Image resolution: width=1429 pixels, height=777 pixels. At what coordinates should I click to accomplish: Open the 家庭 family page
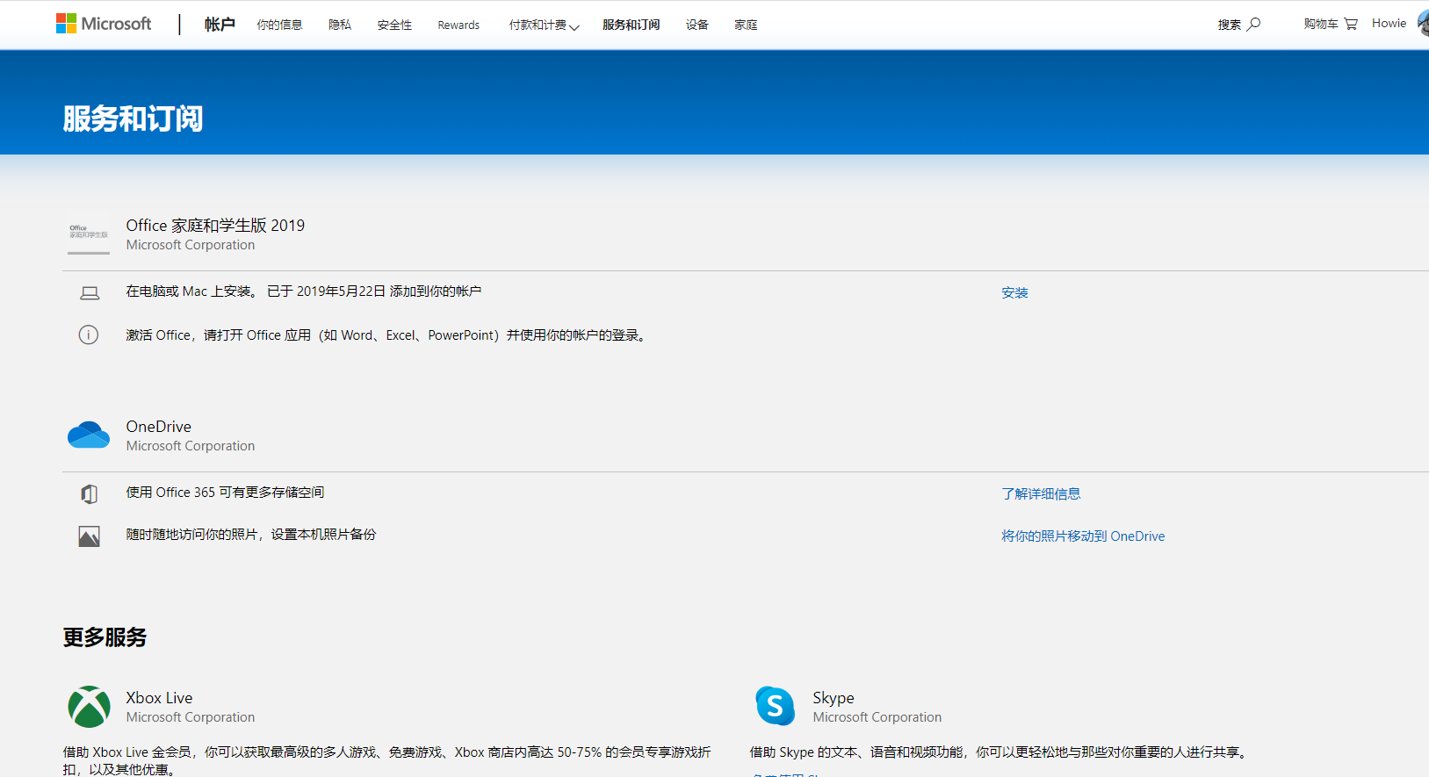tap(746, 25)
